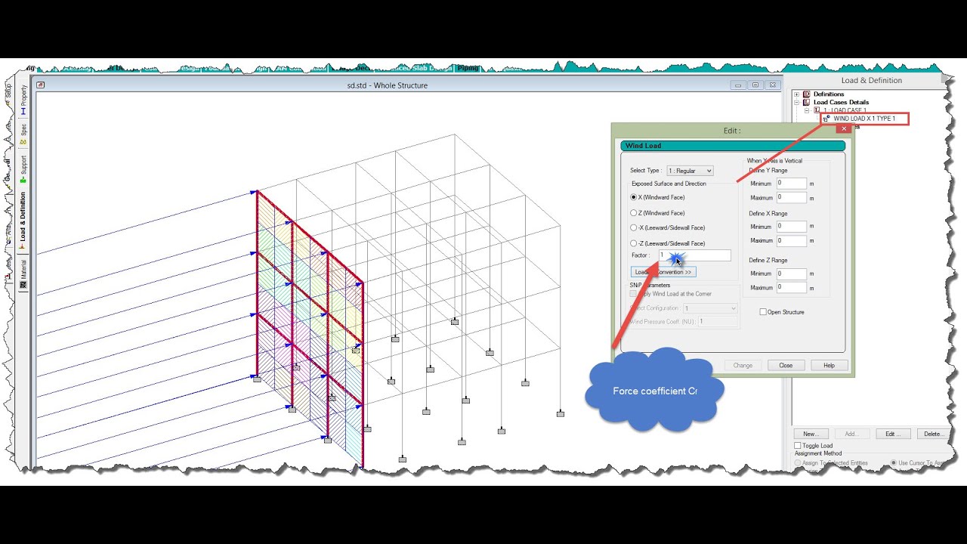The image size is (967, 544).
Task: Open the Material vertical tab
Action: pyautogui.click(x=23, y=274)
